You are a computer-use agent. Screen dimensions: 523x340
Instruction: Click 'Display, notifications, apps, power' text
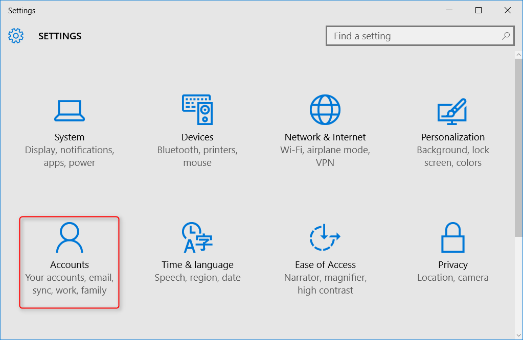pyautogui.click(x=70, y=157)
